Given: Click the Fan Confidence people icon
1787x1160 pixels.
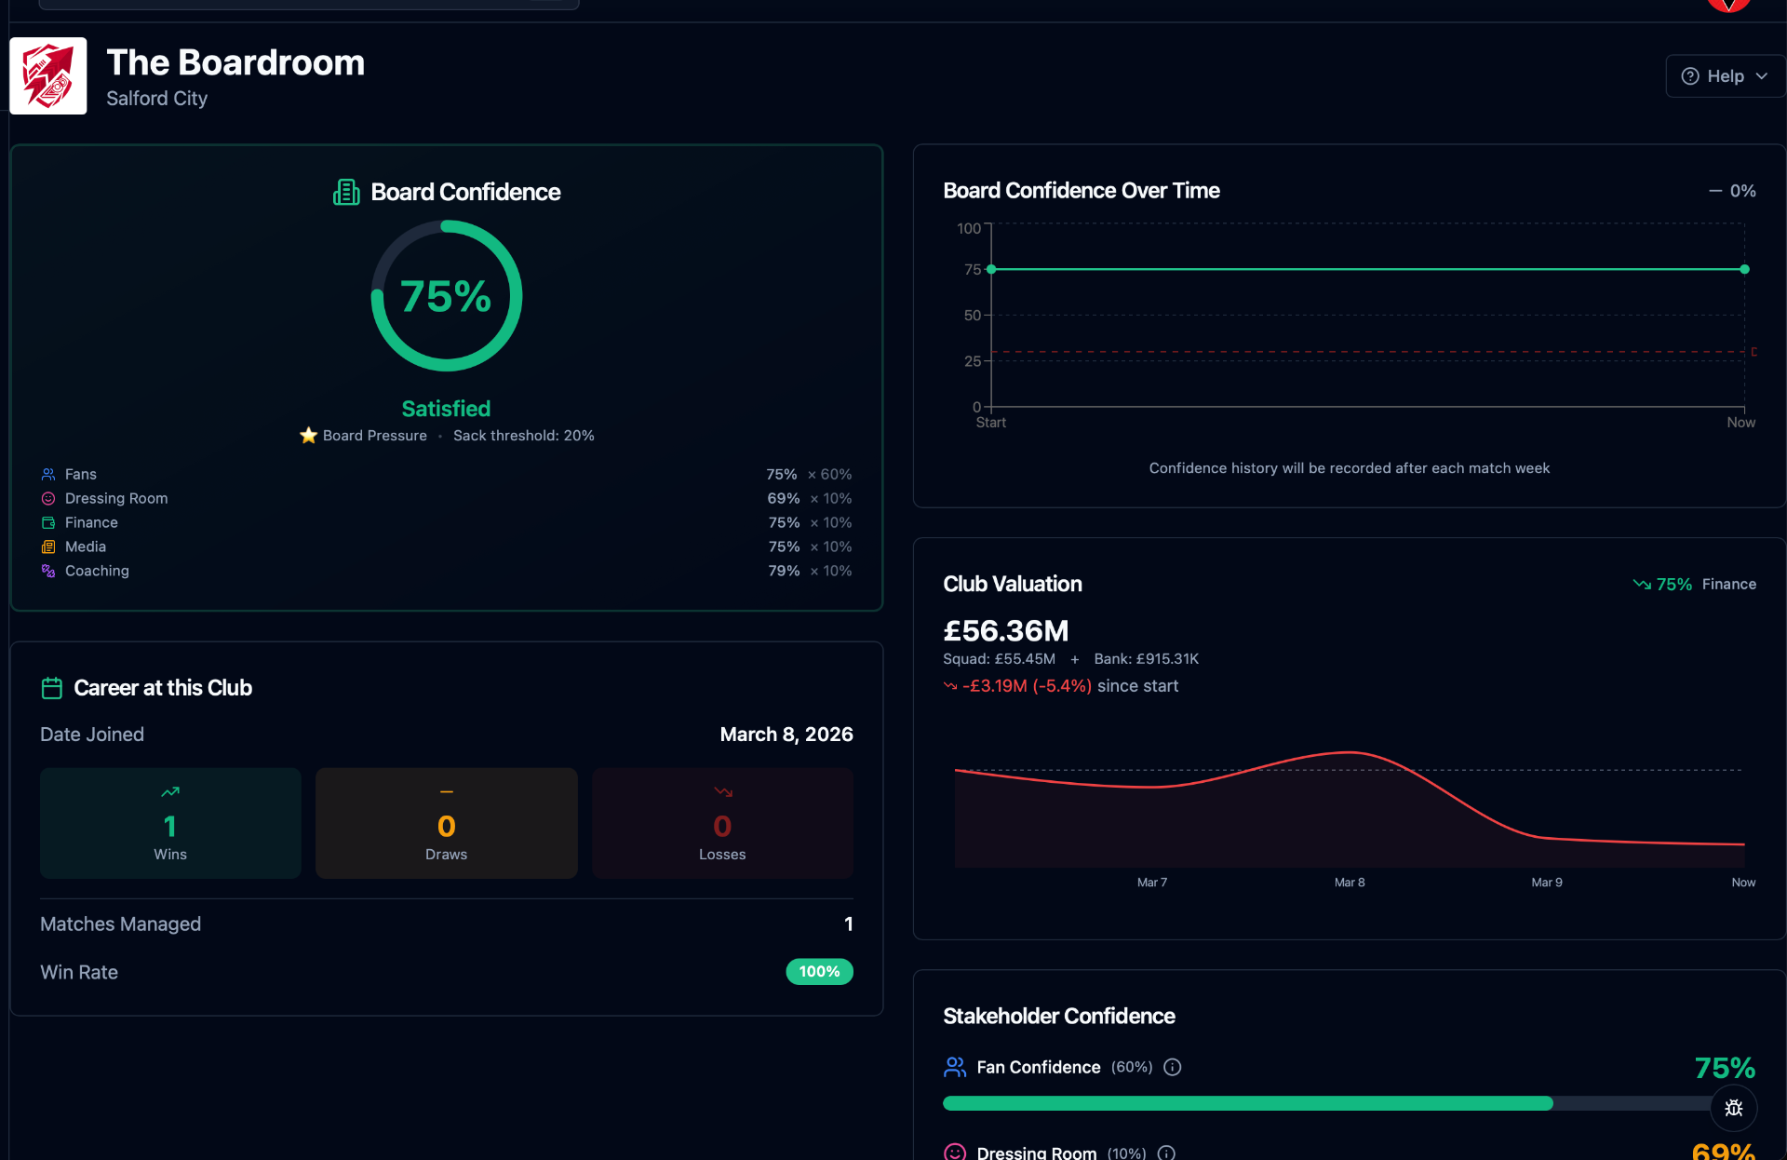Looking at the screenshot, I should pyautogui.click(x=955, y=1067).
